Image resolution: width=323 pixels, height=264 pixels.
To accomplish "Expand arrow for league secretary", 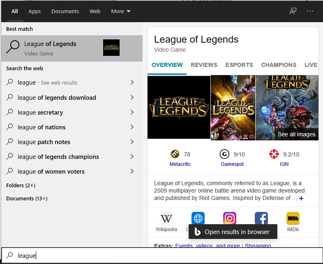I will tap(132, 112).
